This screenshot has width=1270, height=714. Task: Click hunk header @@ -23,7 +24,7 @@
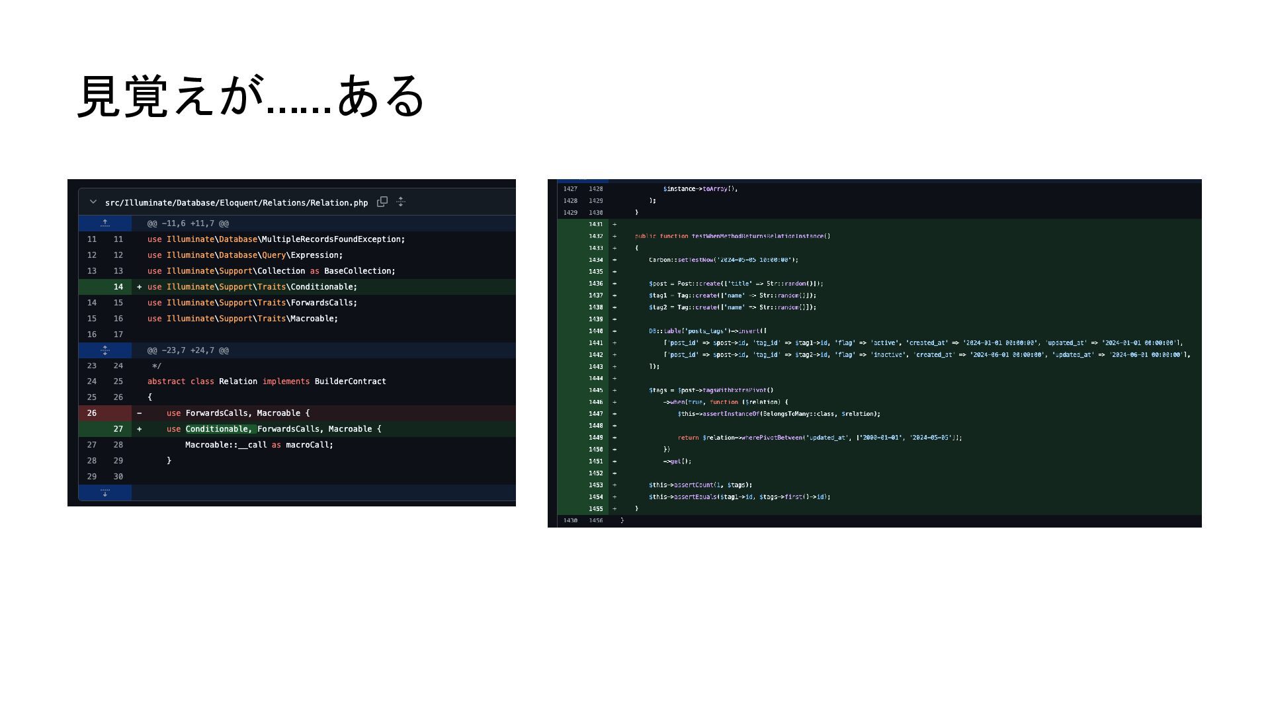pyautogui.click(x=188, y=350)
